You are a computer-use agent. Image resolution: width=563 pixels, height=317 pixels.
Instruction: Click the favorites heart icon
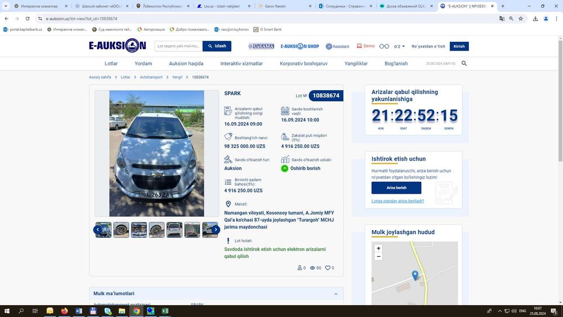[x=328, y=268]
